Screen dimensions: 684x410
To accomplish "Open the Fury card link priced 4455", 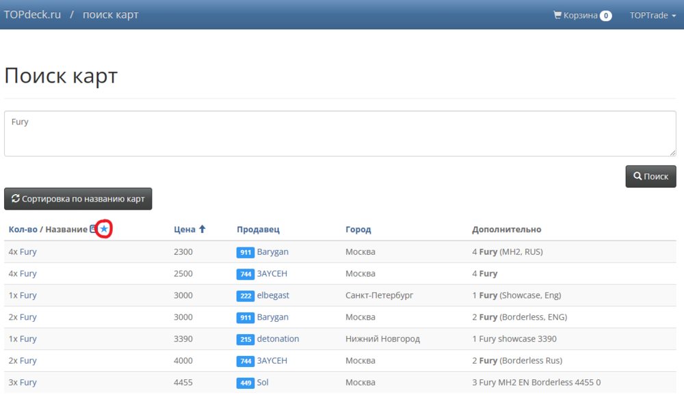I will (x=28, y=383).
